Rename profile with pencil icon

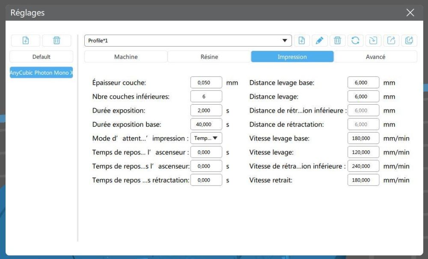[320, 41]
